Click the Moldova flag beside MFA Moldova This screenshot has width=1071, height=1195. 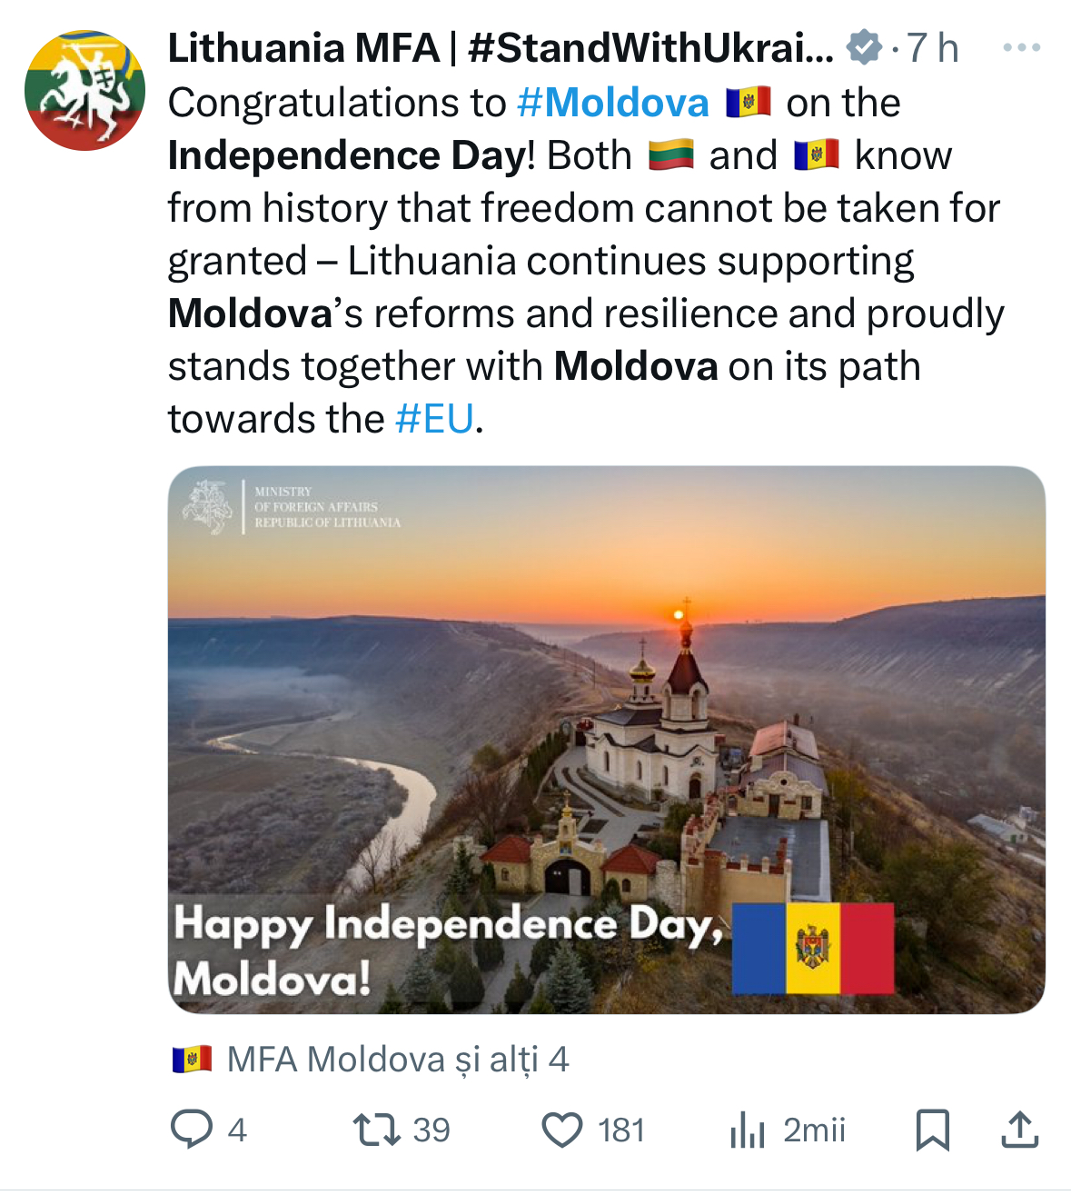[x=193, y=1060]
